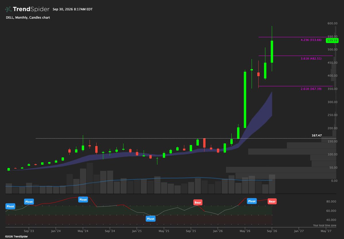Click the Sep 30, 2026 8:17AM EDT timestamp

pos(73,9)
